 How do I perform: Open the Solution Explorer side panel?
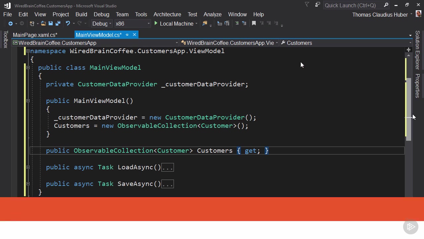coord(417,50)
